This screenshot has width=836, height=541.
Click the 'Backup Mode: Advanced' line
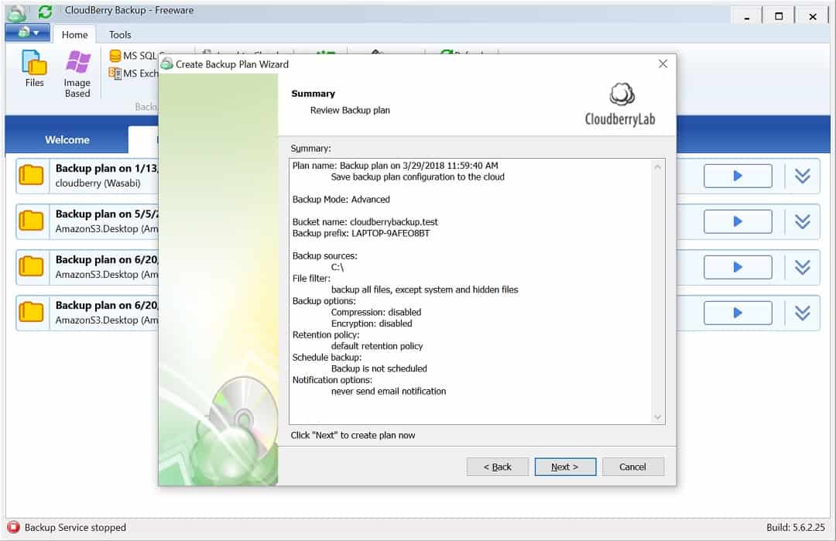pyautogui.click(x=341, y=200)
